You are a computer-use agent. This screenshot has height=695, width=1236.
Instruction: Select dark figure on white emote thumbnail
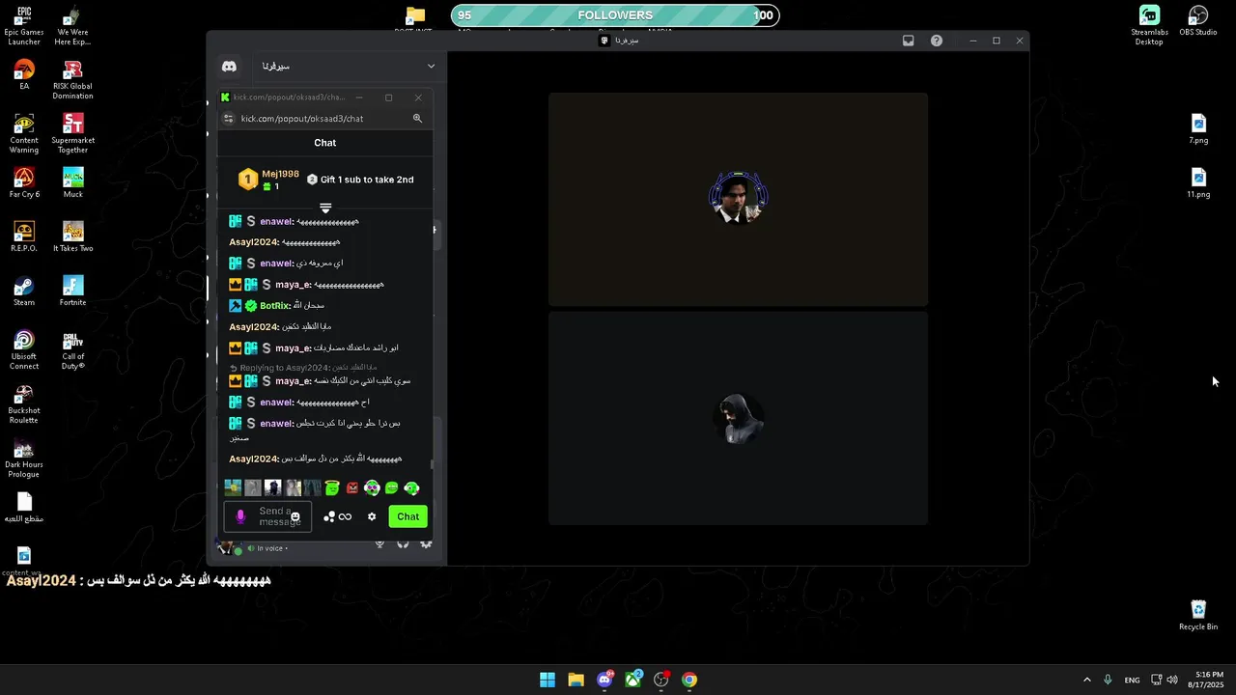pyautogui.click(x=272, y=488)
